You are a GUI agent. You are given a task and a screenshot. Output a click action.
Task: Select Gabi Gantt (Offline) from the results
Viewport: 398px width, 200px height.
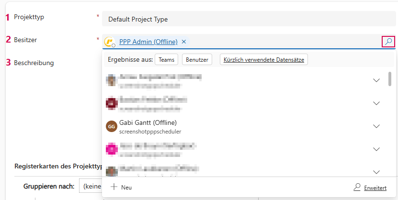pos(148,122)
